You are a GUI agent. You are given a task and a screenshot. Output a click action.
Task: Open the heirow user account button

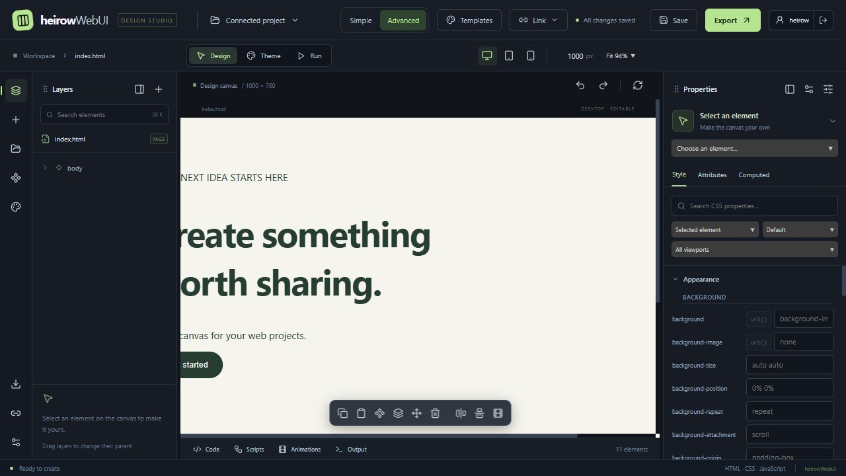point(792,20)
